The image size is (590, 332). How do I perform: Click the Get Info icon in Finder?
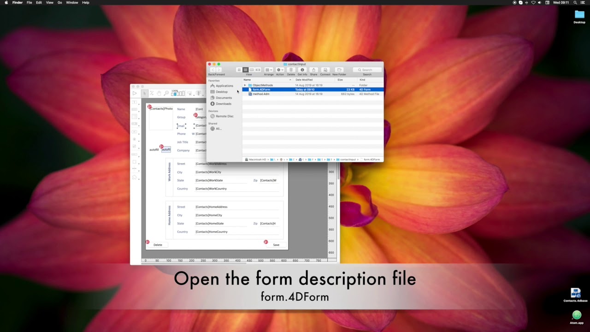(x=302, y=70)
